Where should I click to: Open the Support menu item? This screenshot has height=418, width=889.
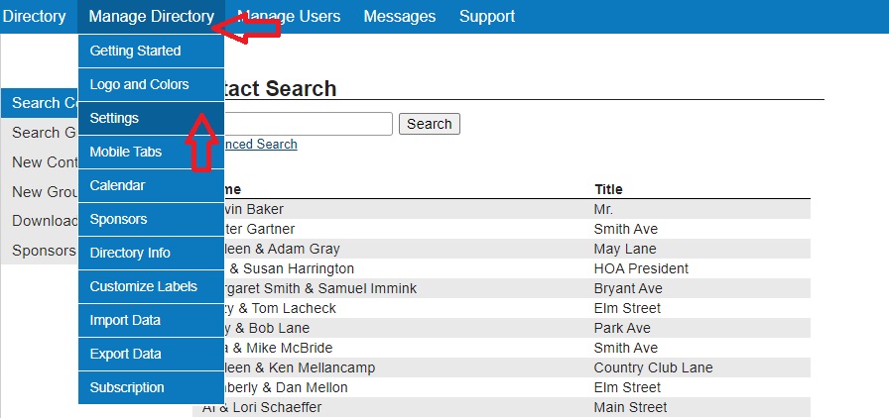click(x=486, y=17)
